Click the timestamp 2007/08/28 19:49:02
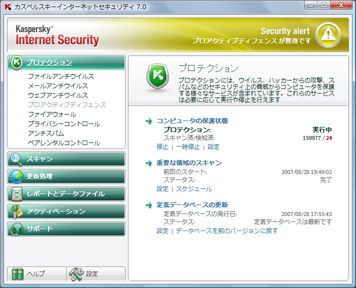Viewport: 356px width, 288px height. (x=306, y=172)
